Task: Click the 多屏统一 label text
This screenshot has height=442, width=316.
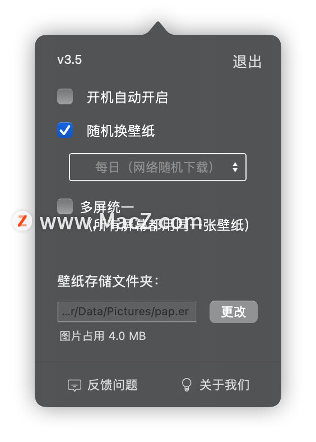Action: pyautogui.click(x=107, y=208)
